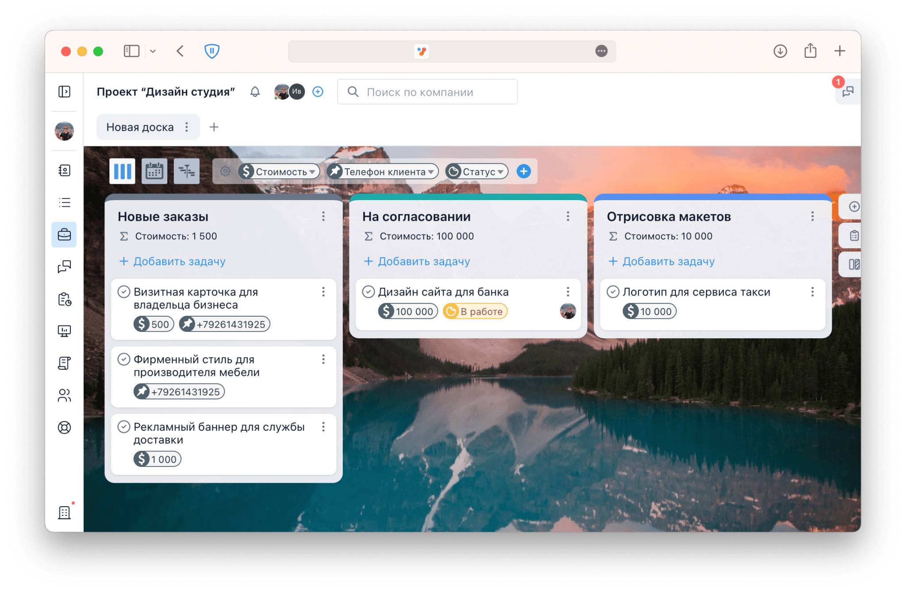Screen dimensions: 906x591
Task: Open "Новые заказы" column options menu
Action: coord(323,216)
